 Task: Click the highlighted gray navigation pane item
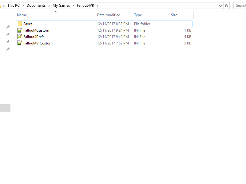click(x=5, y=108)
